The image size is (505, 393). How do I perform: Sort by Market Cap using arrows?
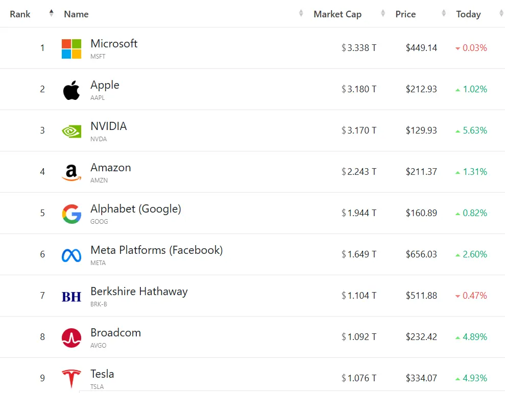tap(382, 14)
